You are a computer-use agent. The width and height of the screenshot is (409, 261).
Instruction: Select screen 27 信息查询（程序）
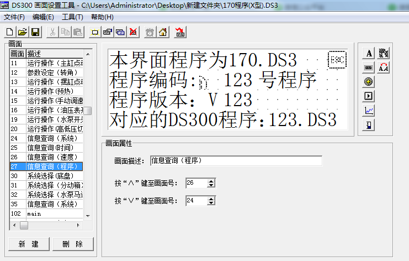46,166
